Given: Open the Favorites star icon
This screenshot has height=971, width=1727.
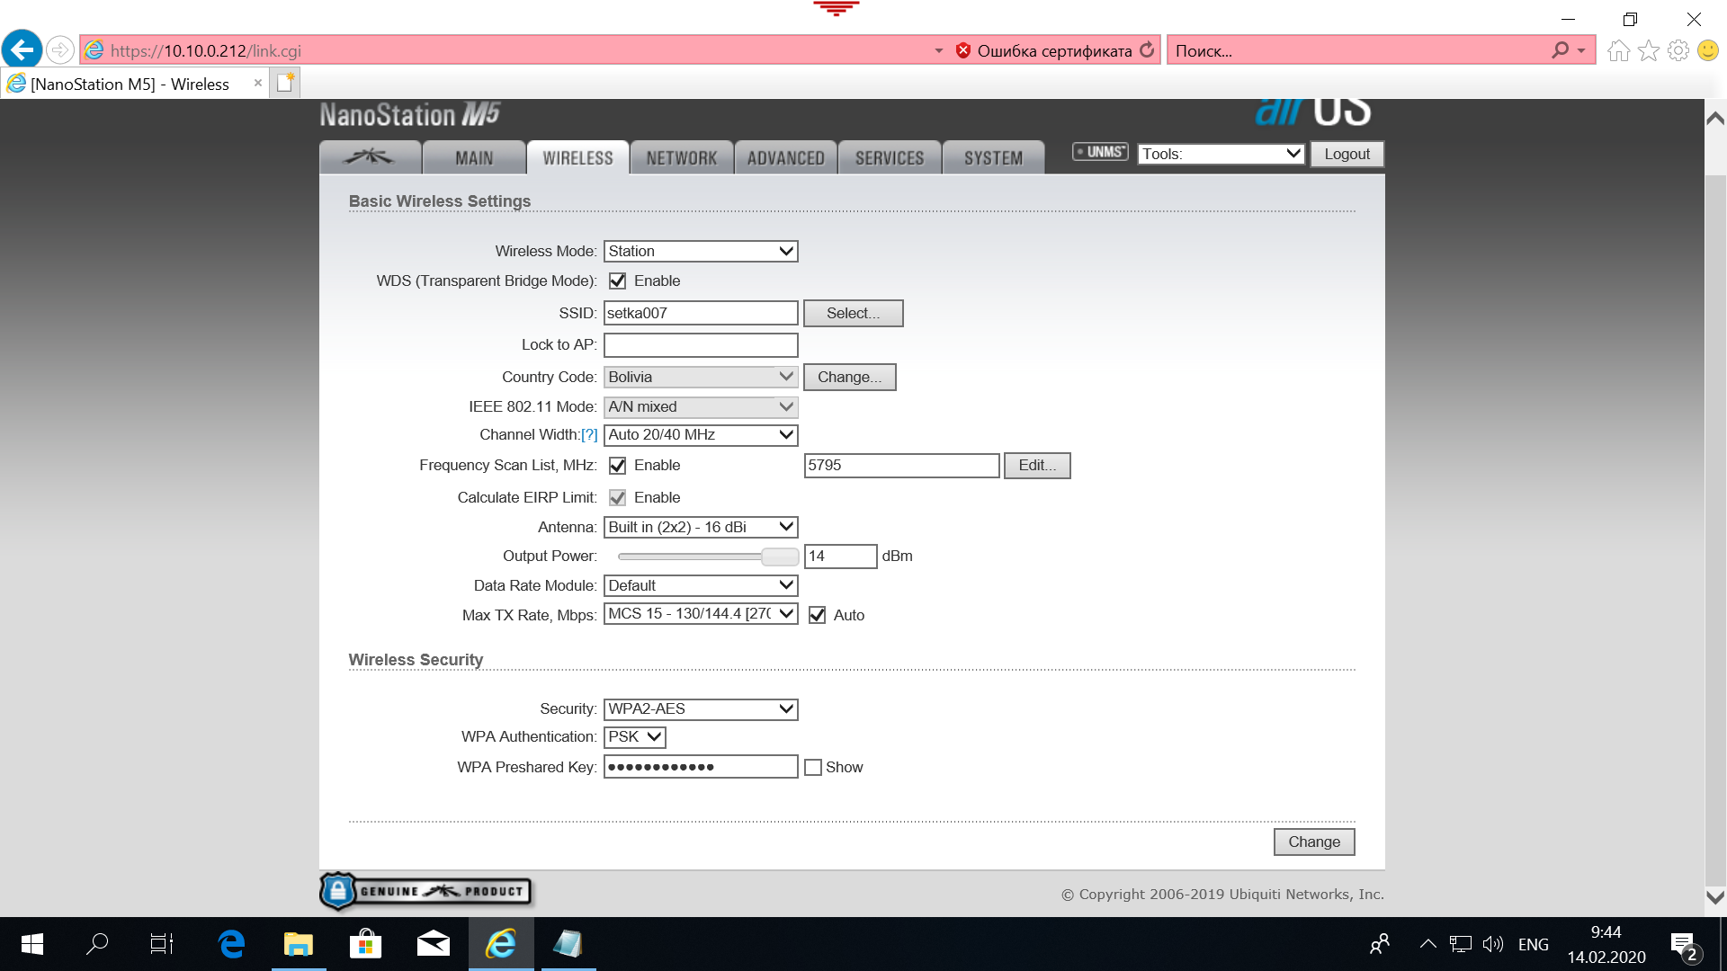Looking at the screenshot, I should (x=1649, y=50).
